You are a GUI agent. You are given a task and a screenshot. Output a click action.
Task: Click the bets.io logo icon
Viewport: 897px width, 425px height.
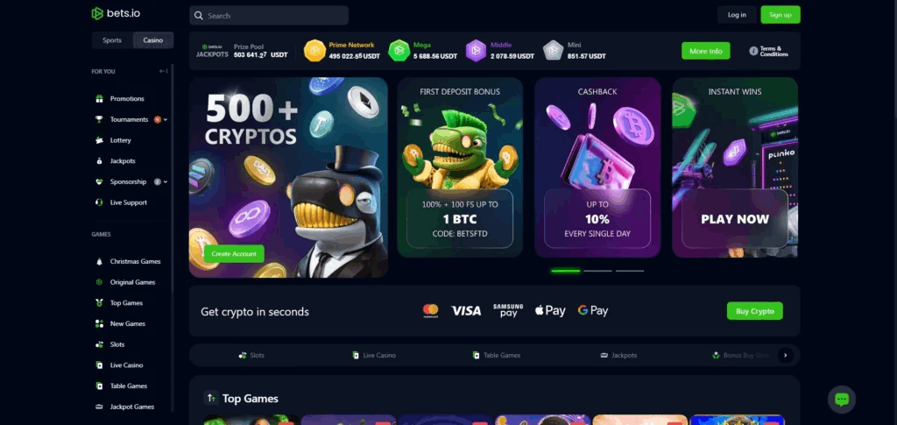[x=97, y=14]
